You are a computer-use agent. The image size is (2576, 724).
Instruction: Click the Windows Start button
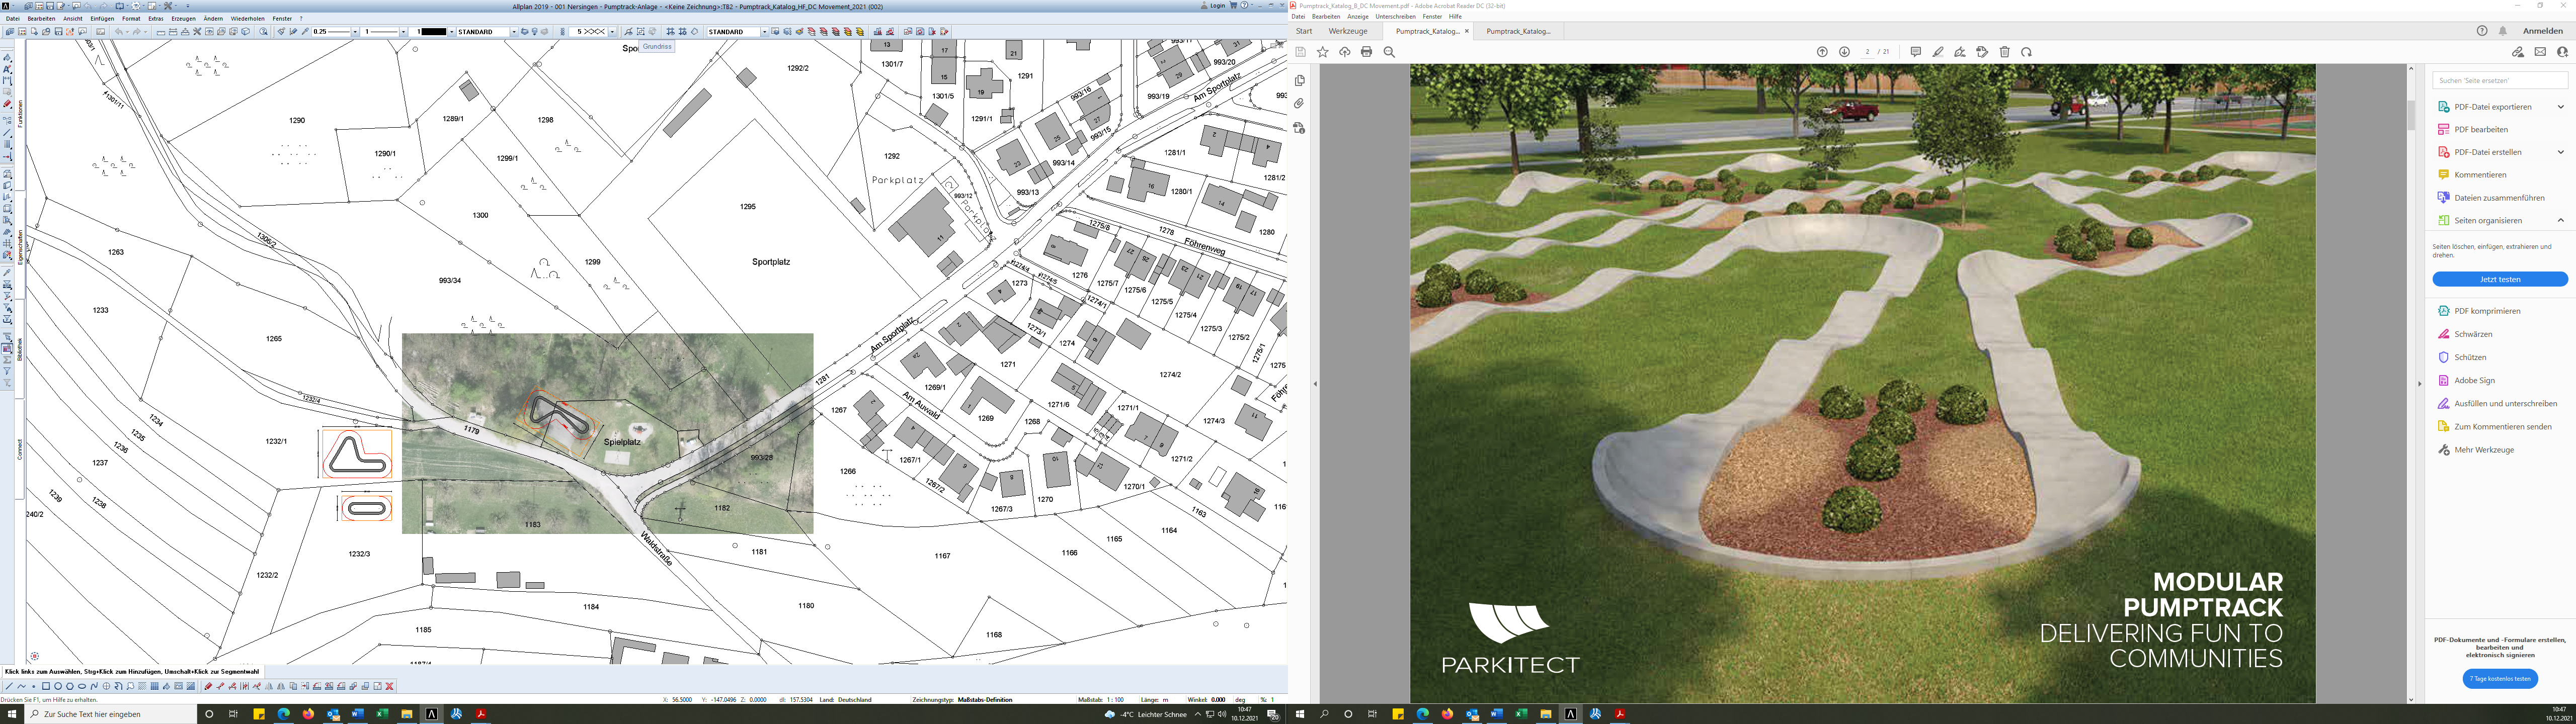coord(11,714)
